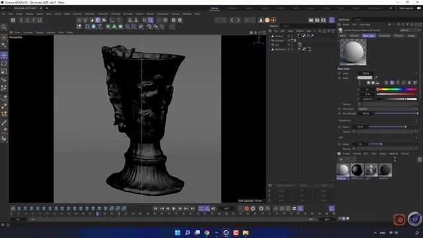Toggle the Color animation dot
This screenshot has width=423, height=238.
pyautogui.click(x=340, y=78)
